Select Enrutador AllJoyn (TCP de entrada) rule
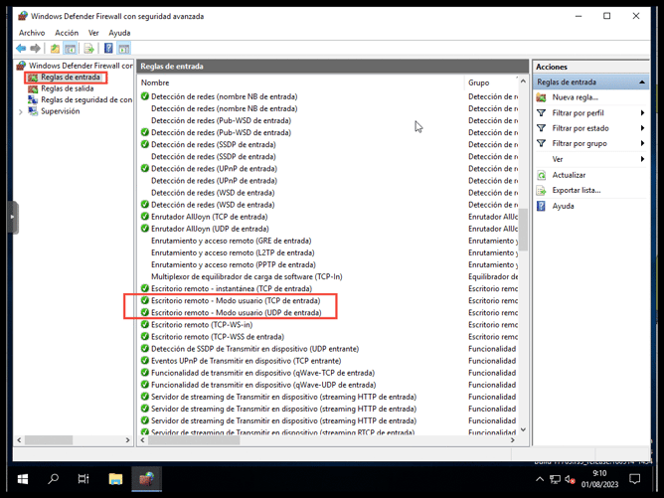Image resolution: width=664 pixels, height=498 pixels. coord(209,217)
